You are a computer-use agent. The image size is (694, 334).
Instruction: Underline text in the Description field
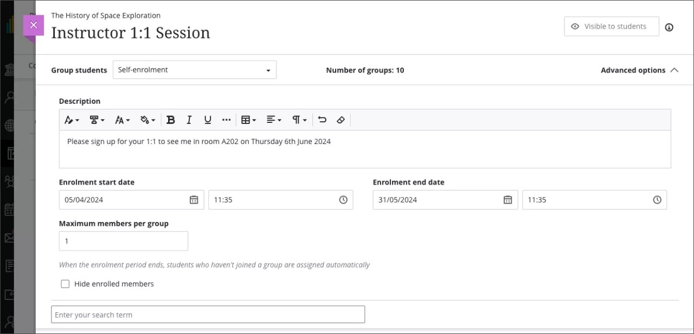pos(208,120)
